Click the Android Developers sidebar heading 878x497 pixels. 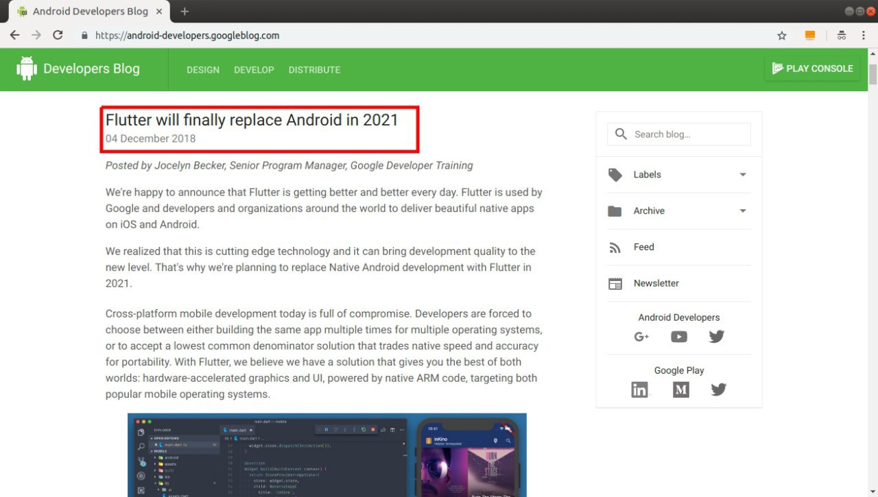679,317
